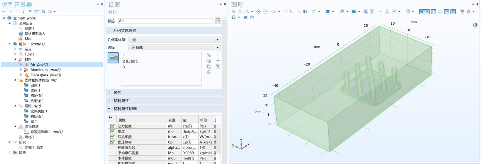Click the minus Remove from Selection icon

218,61
